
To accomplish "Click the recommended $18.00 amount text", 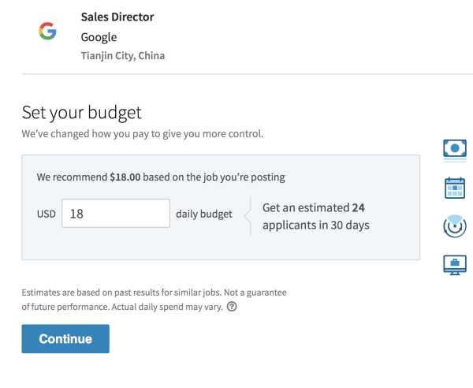I will coord(125,177).
